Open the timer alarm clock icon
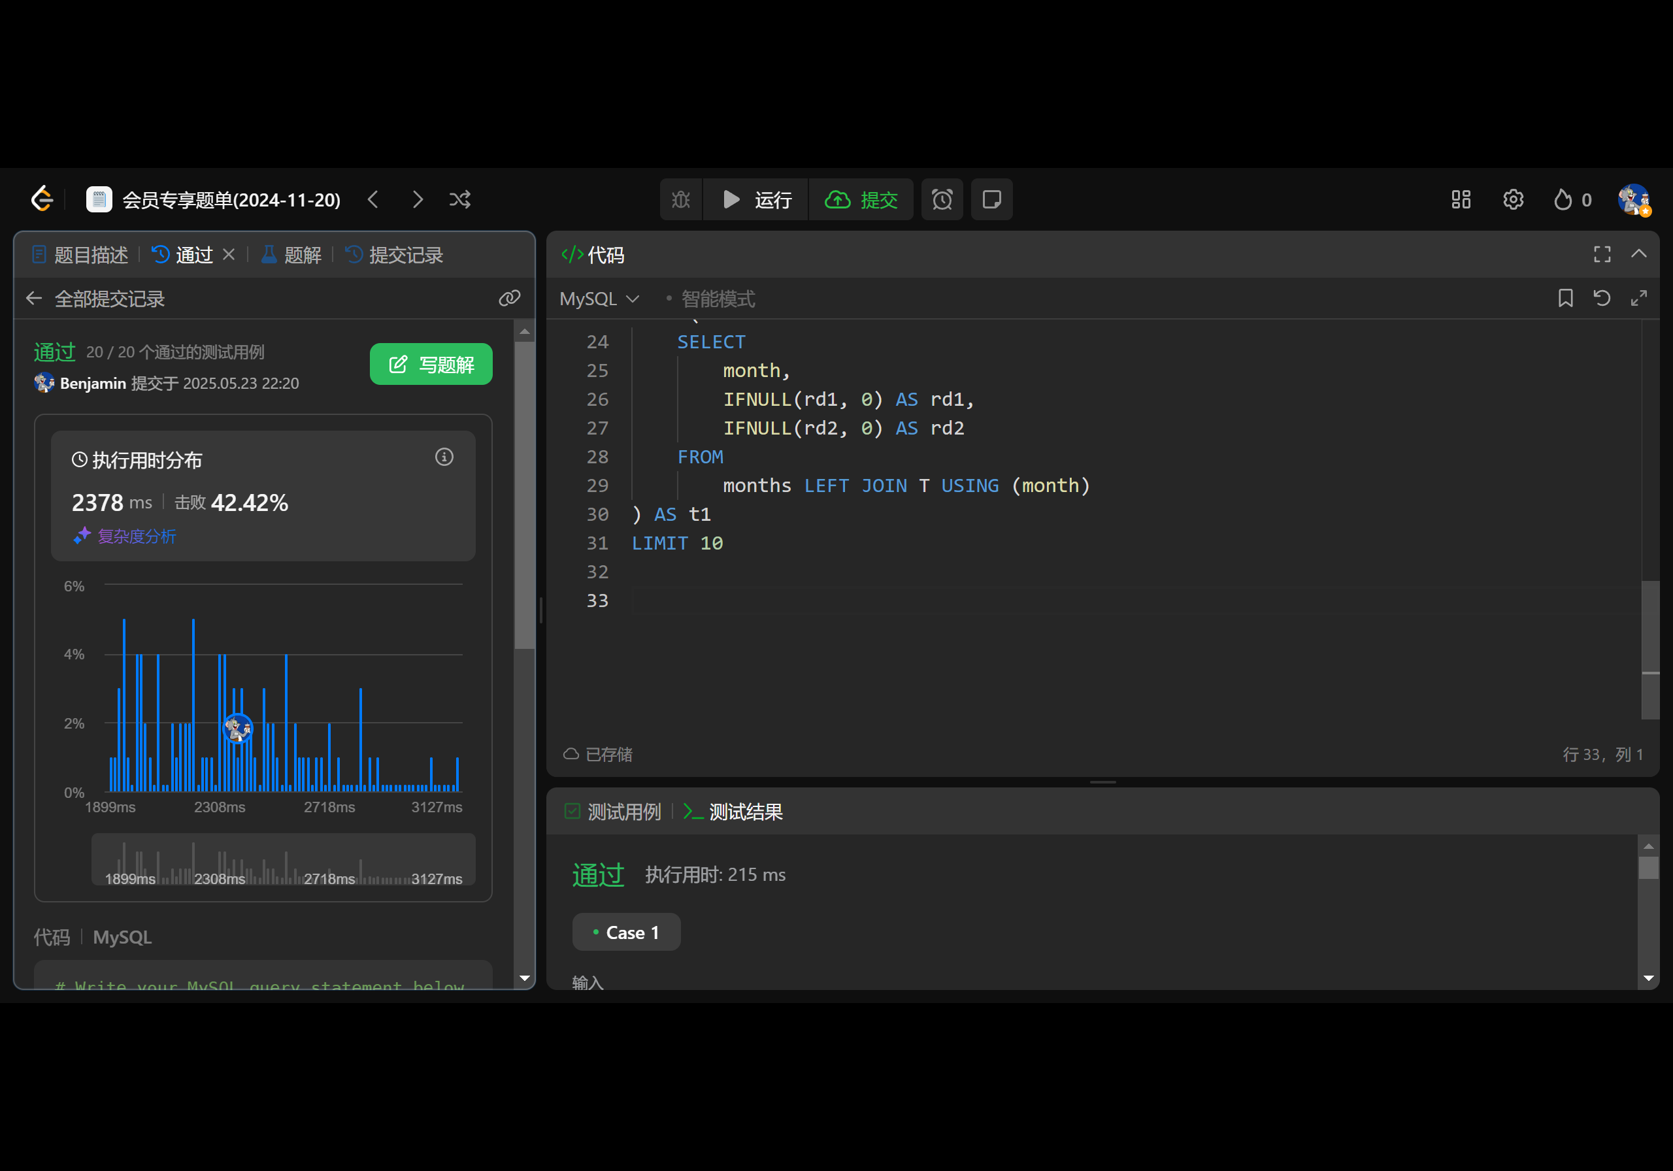The height and width of the screenshot is (1171, 1673). (942, 200)
